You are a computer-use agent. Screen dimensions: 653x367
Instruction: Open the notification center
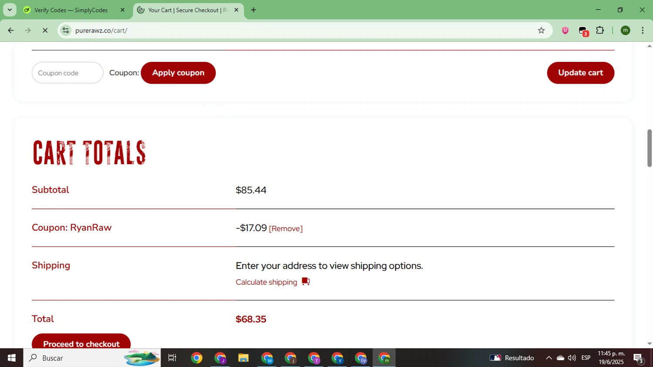coord(639,359)
